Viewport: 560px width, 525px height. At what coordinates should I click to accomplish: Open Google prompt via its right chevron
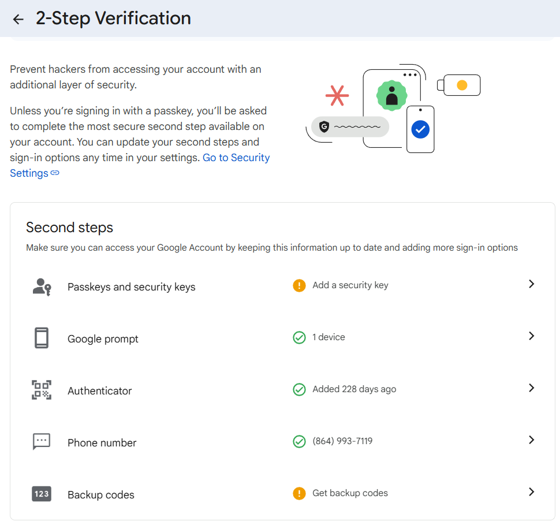tap(532, 336)
